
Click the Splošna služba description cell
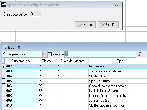[x=118, y=81]
